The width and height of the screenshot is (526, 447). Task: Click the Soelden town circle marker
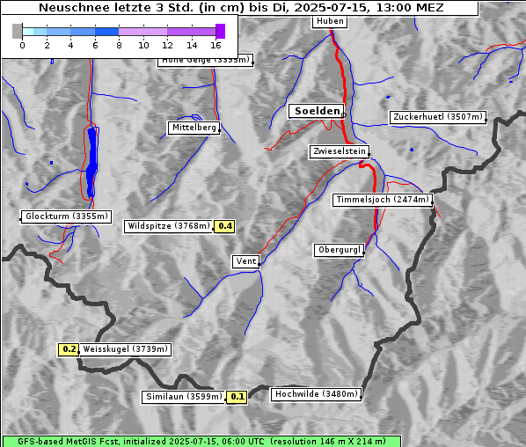[x=344, y=115]
